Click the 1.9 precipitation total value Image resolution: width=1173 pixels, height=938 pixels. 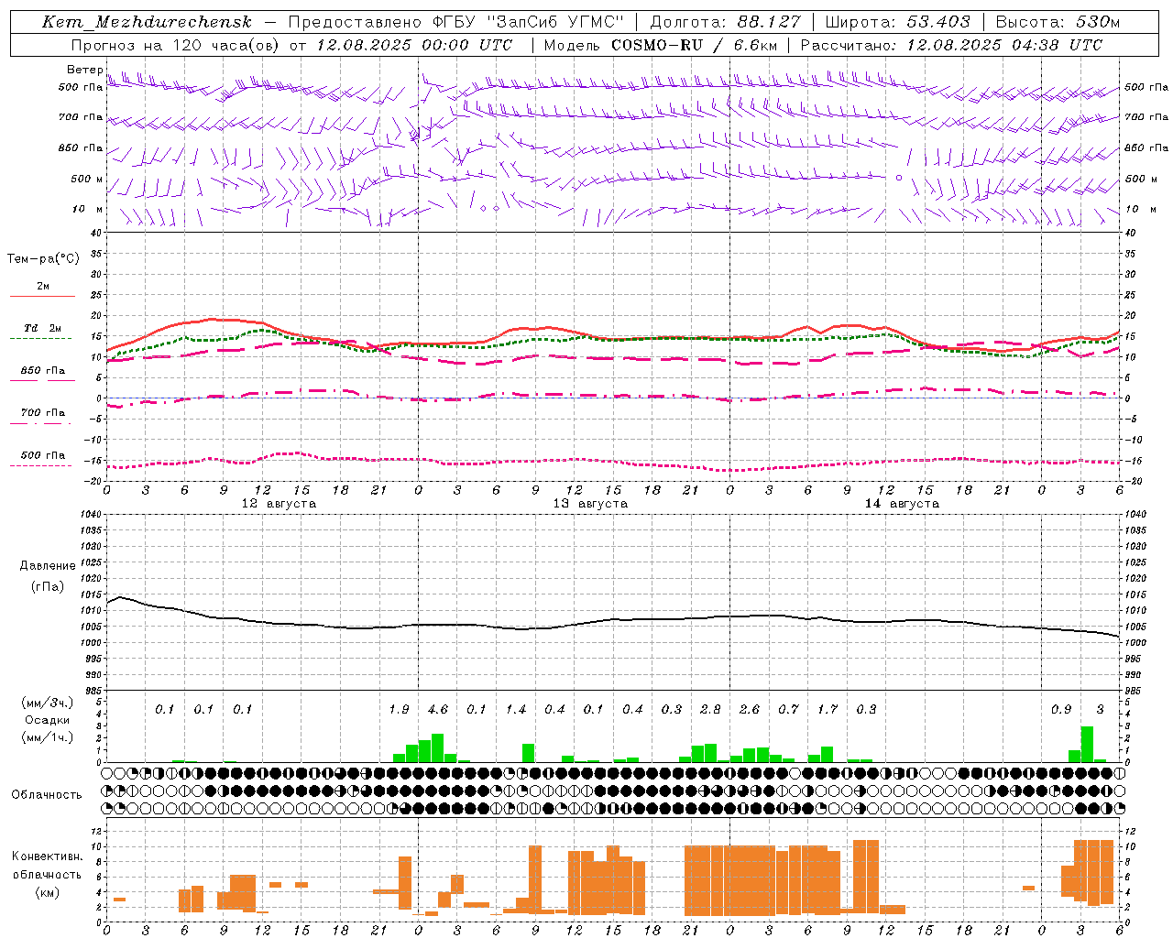tap(399, 709)
